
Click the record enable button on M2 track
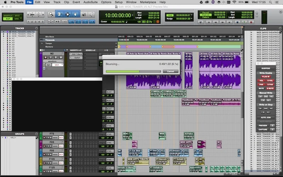click(46, 57)
